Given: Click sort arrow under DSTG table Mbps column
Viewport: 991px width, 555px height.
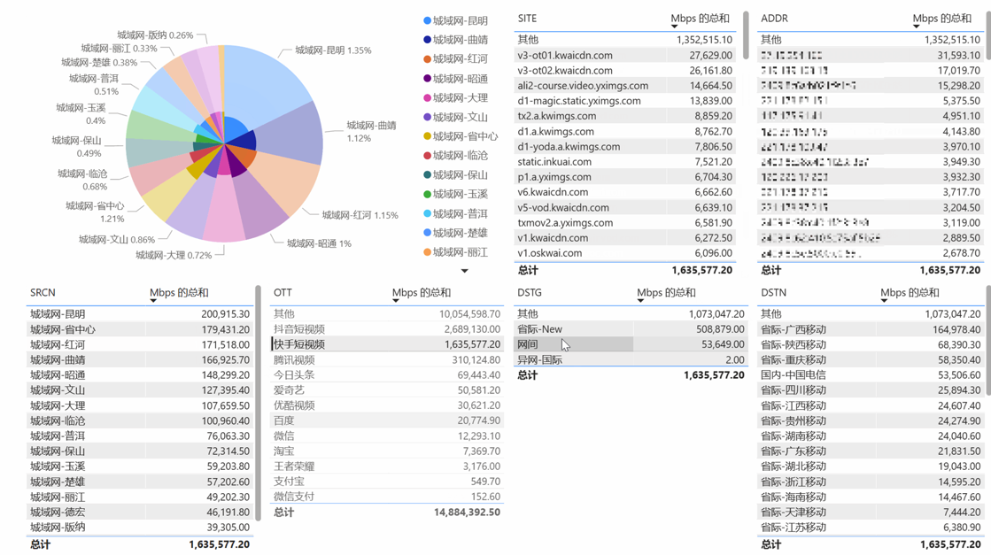Looking at the screenshot, I should point(640,301).
